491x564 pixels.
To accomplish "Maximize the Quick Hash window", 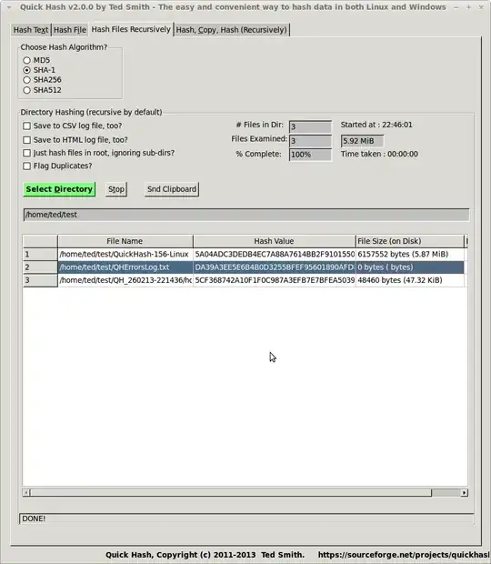I will pyautogui.click(x=468, y=7).
